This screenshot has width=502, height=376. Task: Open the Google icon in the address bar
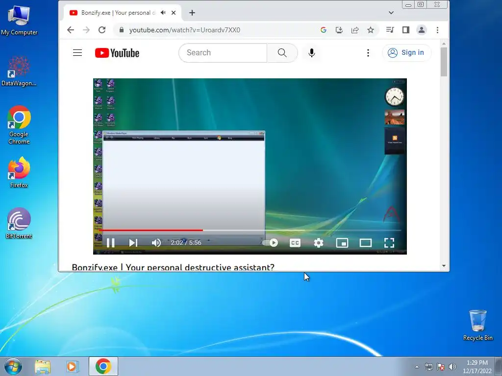[x=324, y=30]
